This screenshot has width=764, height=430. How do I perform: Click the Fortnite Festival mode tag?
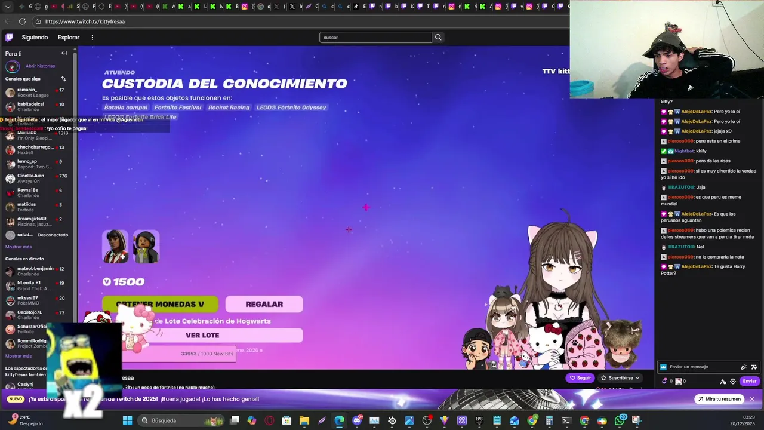178,107
